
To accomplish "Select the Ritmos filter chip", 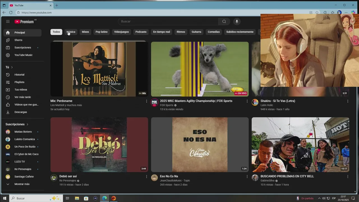I will (181, 32).
